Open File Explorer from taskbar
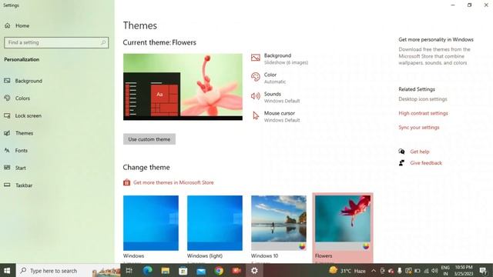Viewport: 493px width, 277px height. click(166, 270)
